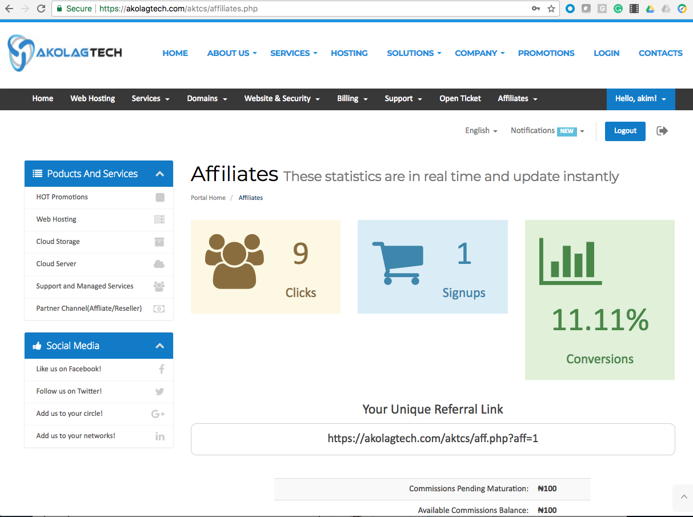Collapse the Products And Services panel
Image resolution: width=693 pixels, height=517 pixels.
coord(160,174)
